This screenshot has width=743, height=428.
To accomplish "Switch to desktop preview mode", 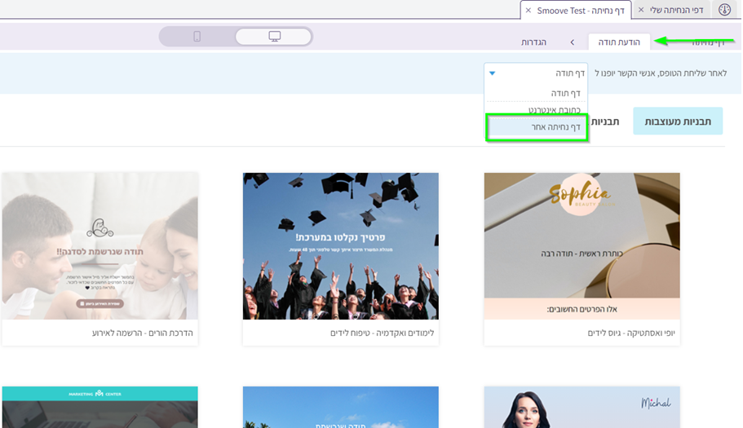I will point(274,37).
